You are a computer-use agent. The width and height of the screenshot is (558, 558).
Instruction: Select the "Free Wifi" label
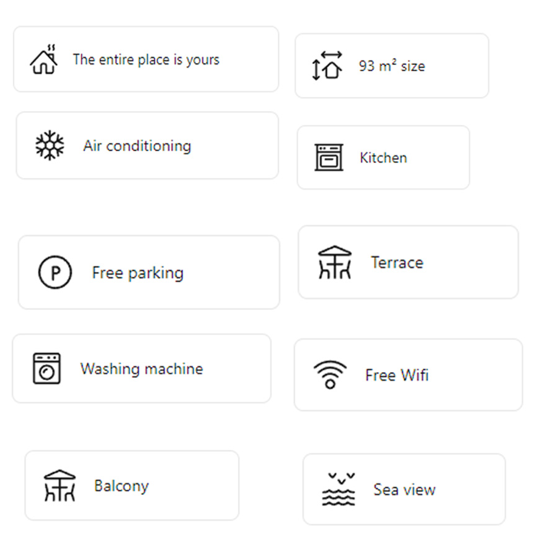coord(397,375)
